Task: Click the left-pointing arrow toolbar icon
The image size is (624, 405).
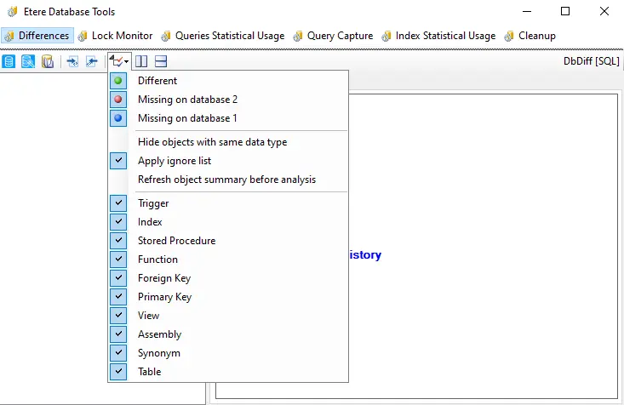Action: click(x=92, y=61)
